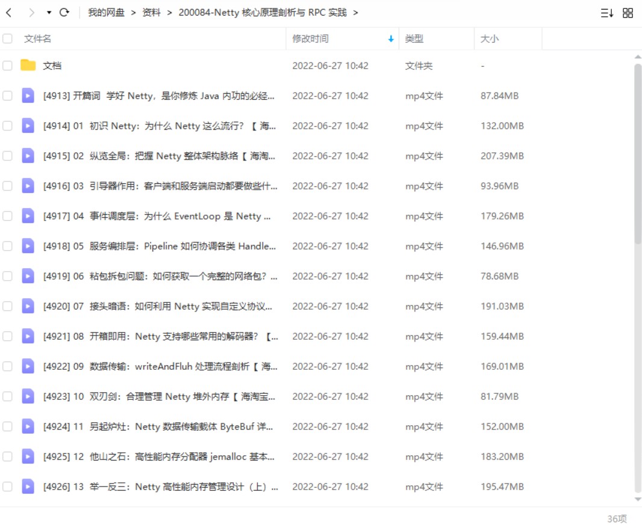Screen dimensions: 642x528
Task: Select the 文档 folder name
Action: click(x=52, y=66)
